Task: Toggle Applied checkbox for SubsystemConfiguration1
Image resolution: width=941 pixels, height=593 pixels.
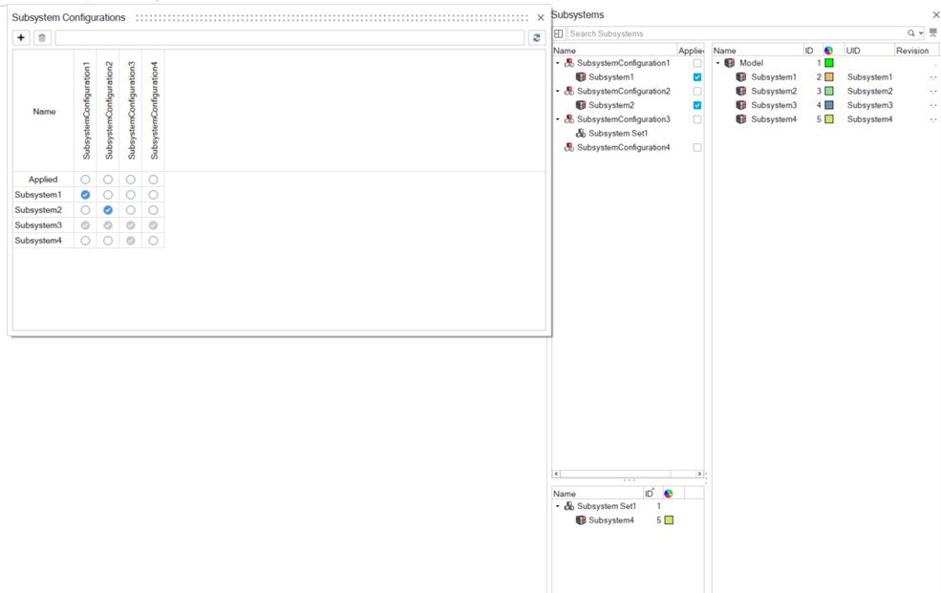Action: [x=696, y=63]
